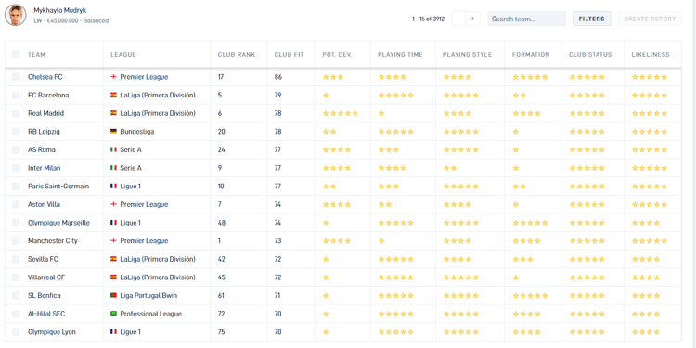Toggle the select-all checkbox in header

click(16, 54)
